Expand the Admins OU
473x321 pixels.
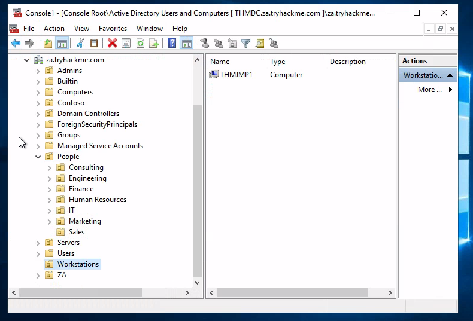point(38,71)
